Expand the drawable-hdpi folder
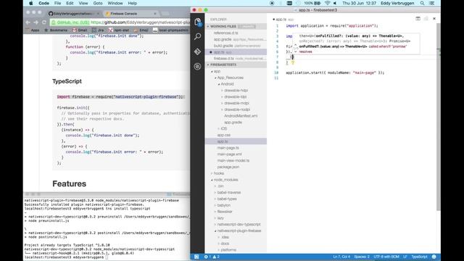 (x=223, y=91)
